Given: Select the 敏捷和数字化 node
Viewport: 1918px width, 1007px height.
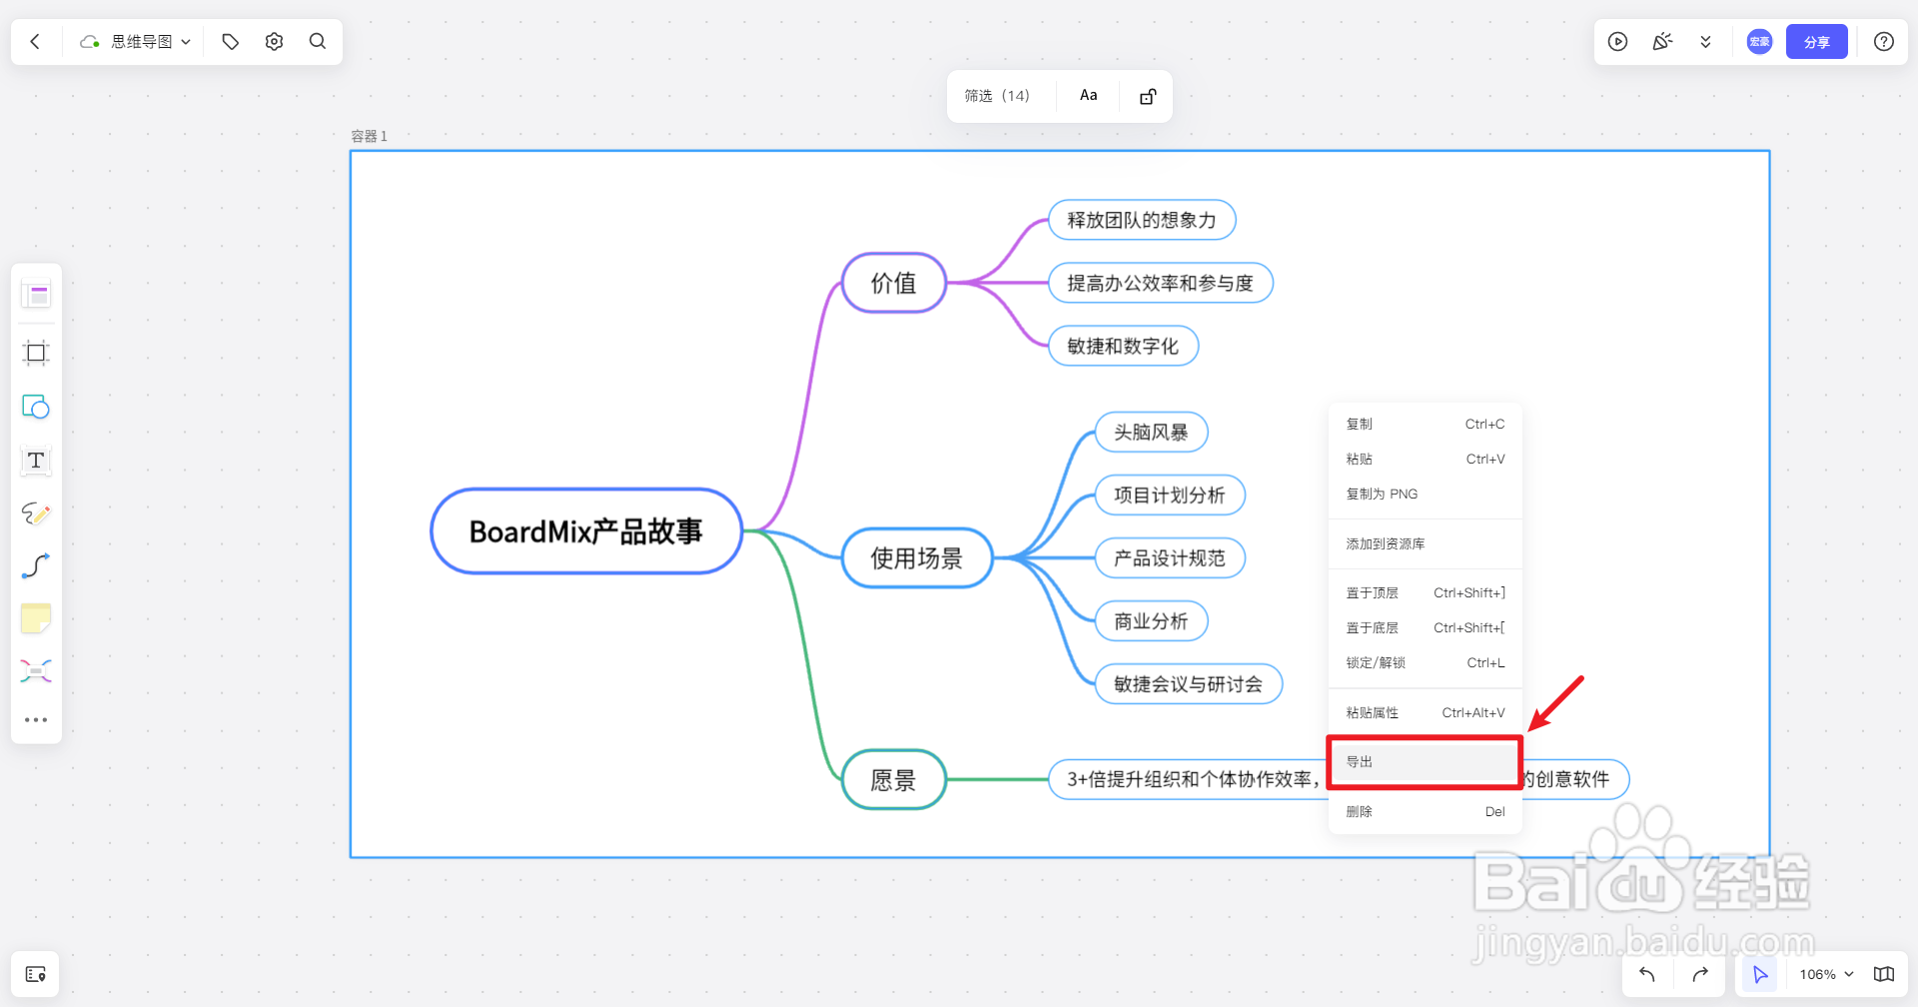Looking at the screenshot, I should 1123,346.
